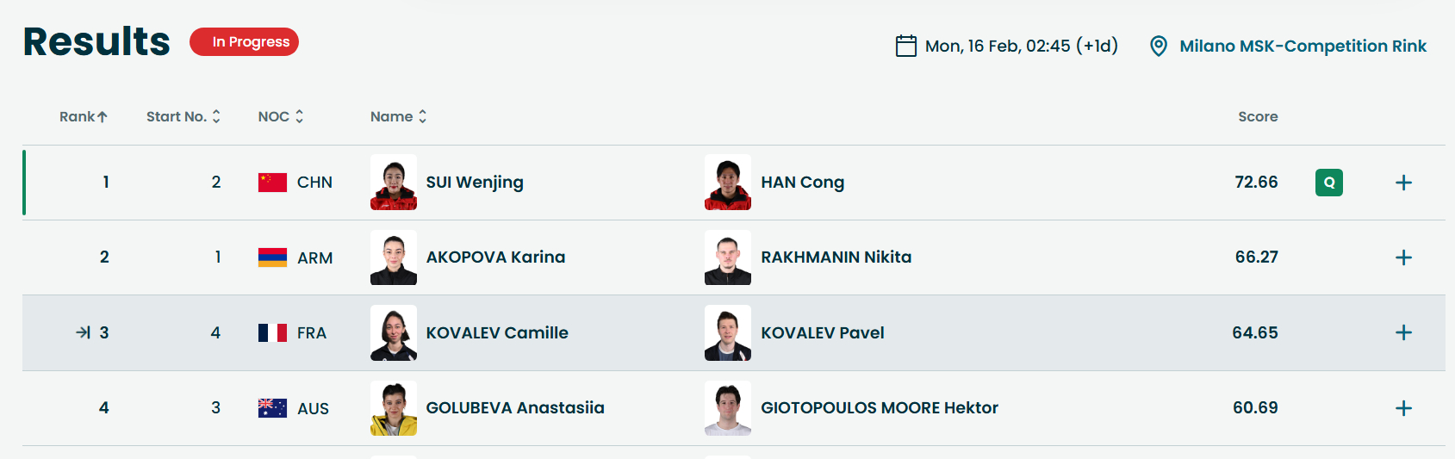Viewport: 1455px width, 459px height.
Task: Click the Australia flag icon
Action: point(272,408)
